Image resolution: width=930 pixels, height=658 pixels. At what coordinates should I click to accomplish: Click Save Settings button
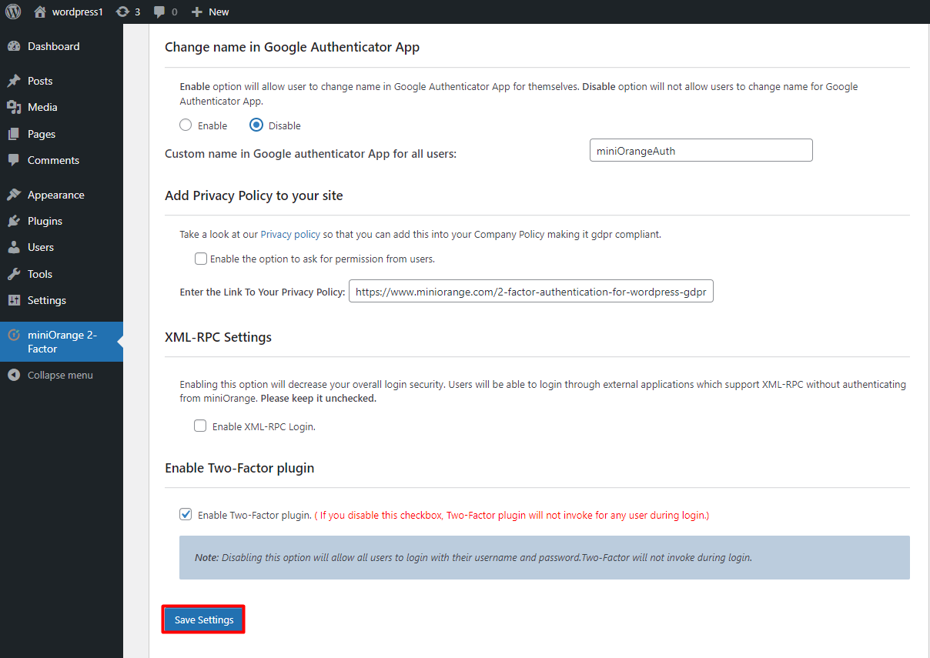click(204, 620)
